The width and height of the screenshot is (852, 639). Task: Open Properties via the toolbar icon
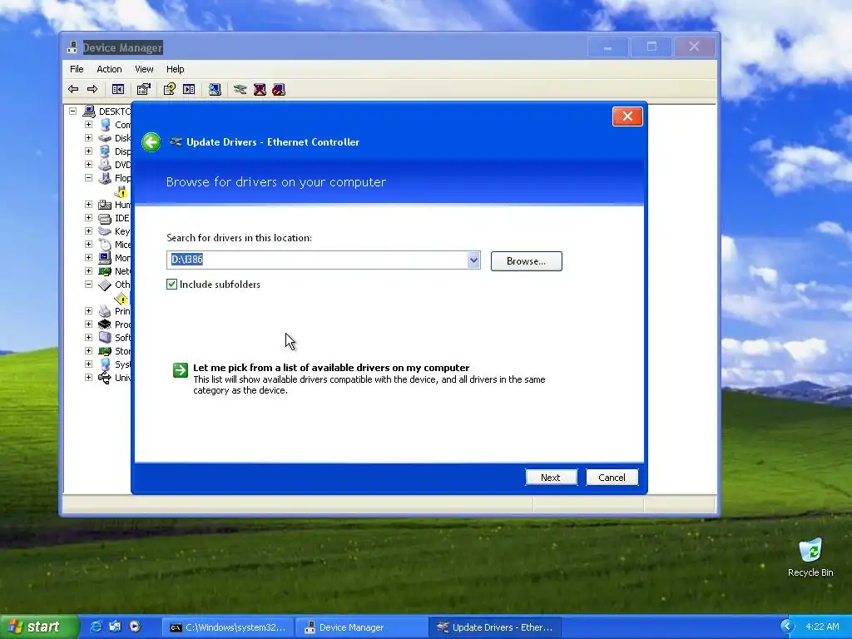(143, 89)
